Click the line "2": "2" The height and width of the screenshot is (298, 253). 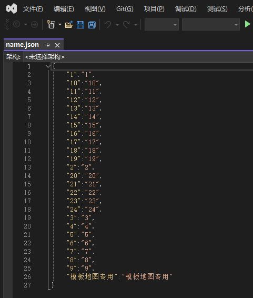pos(80,167)
